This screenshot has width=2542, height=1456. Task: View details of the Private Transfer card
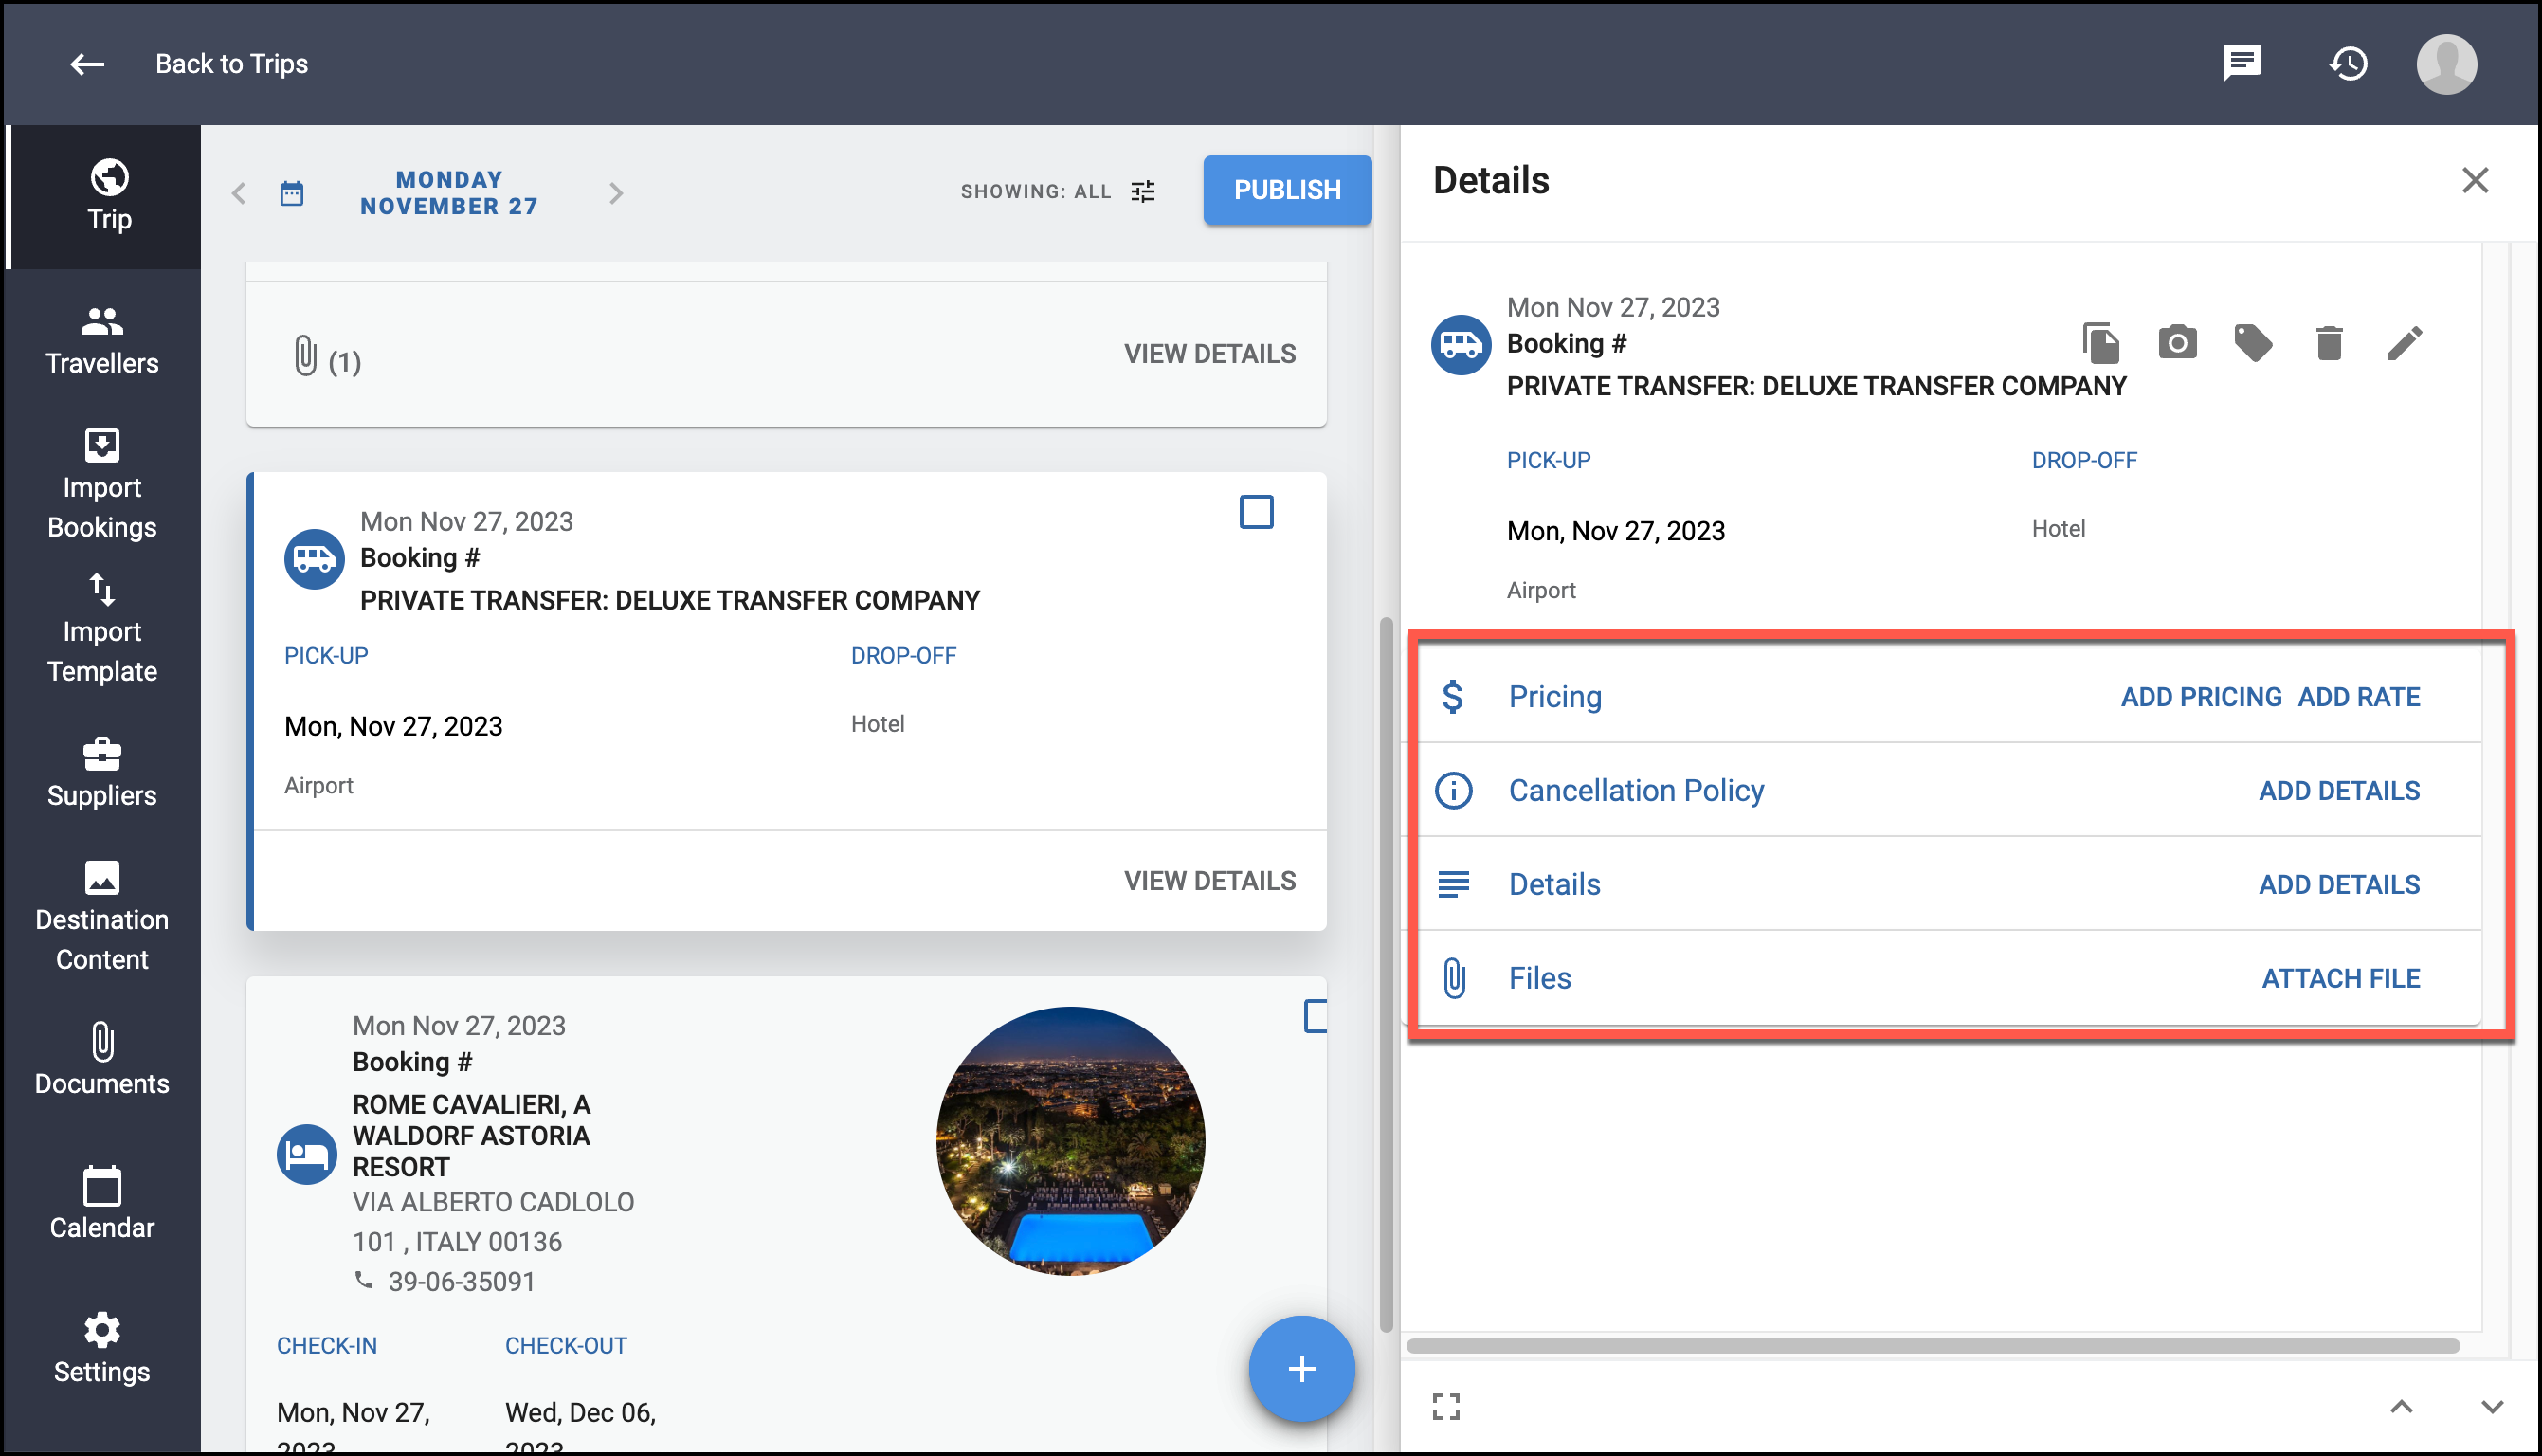point(1209,881)
